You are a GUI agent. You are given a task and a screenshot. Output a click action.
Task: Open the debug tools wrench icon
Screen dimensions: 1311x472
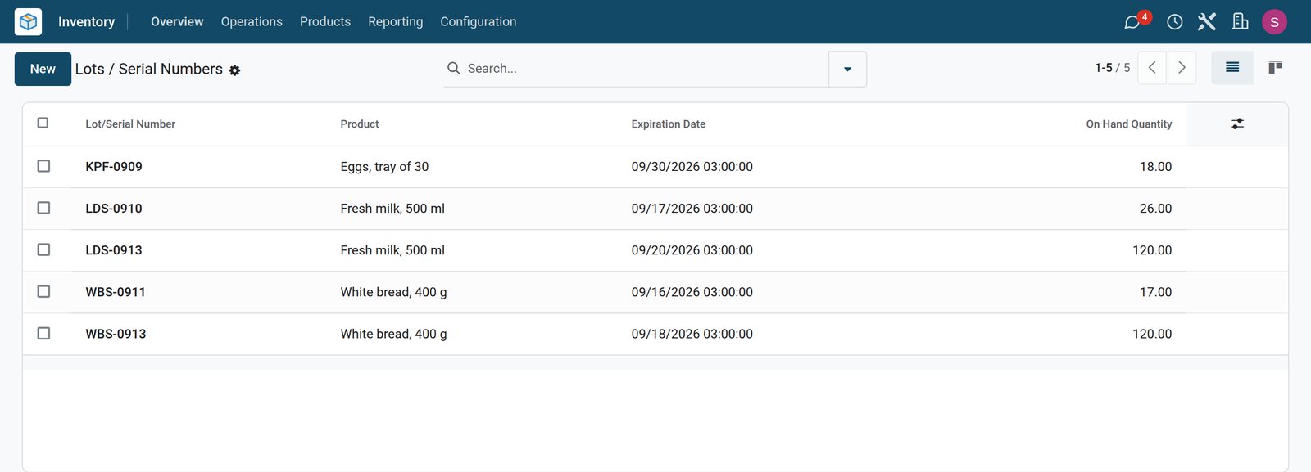(1207, 21)
